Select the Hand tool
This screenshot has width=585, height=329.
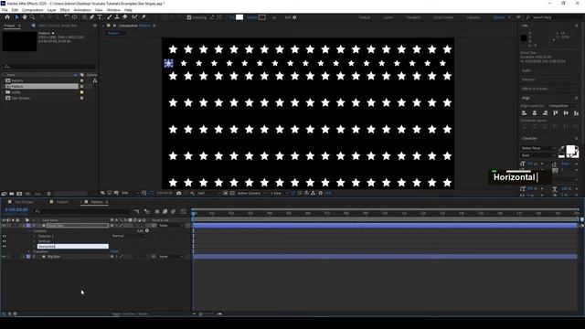[25, 17]
